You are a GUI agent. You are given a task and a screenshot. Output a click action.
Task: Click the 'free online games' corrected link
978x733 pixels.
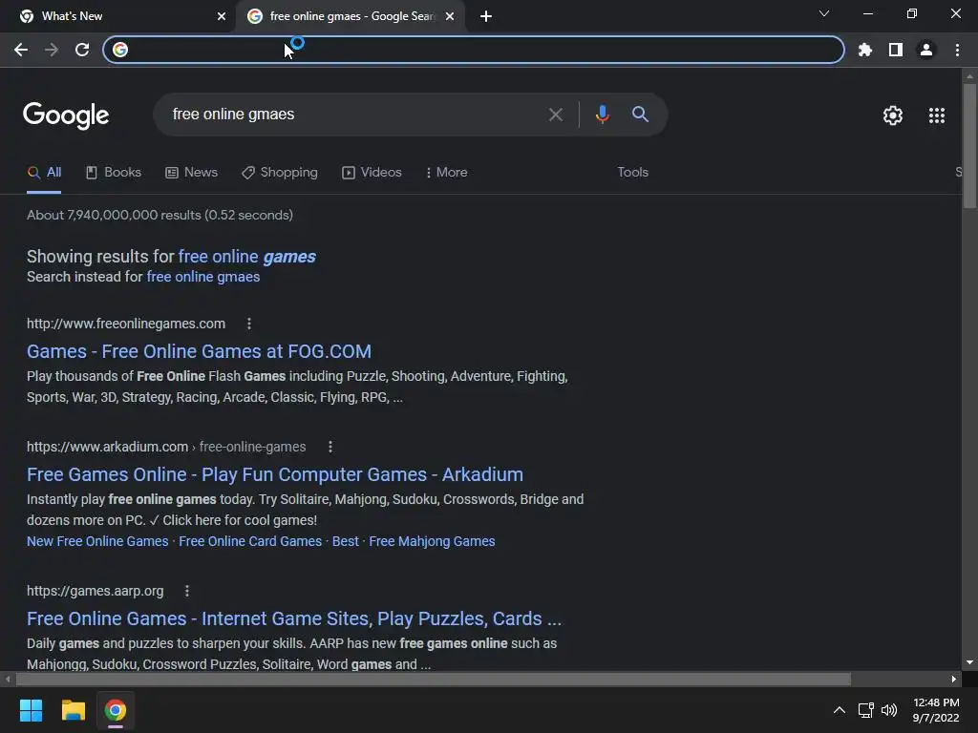(x=247, y=257)
